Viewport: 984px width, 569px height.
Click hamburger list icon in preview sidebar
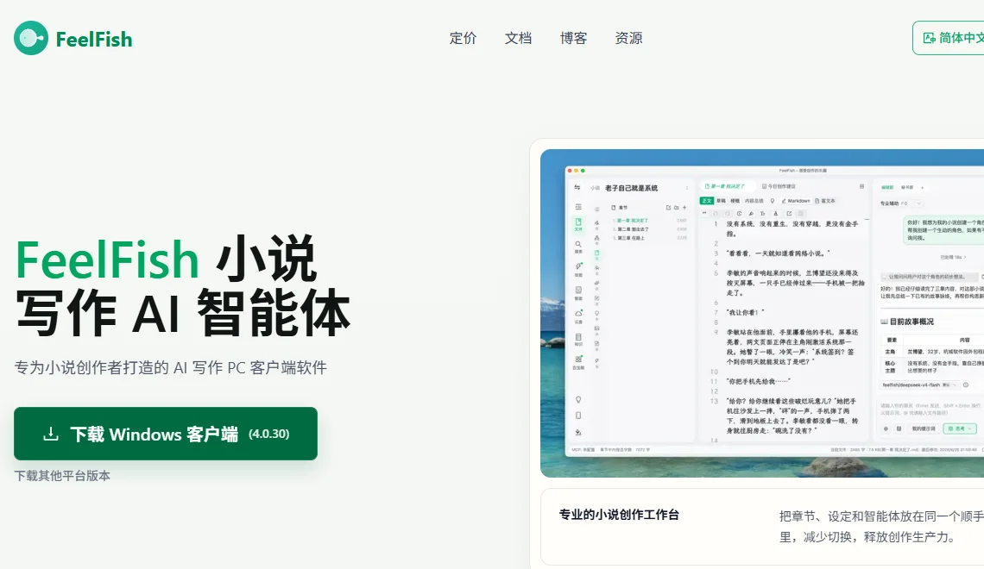(x=578, y=207)
